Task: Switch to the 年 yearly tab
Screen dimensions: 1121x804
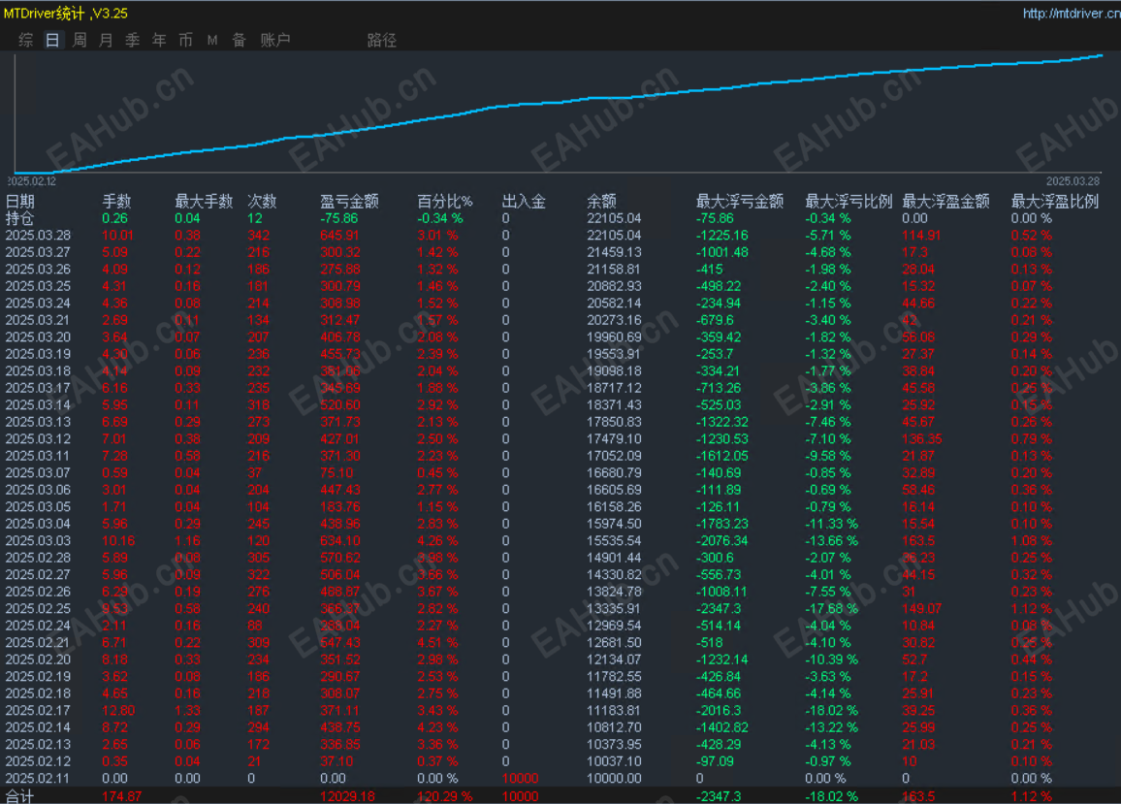Action: click(x=159, y=40)
